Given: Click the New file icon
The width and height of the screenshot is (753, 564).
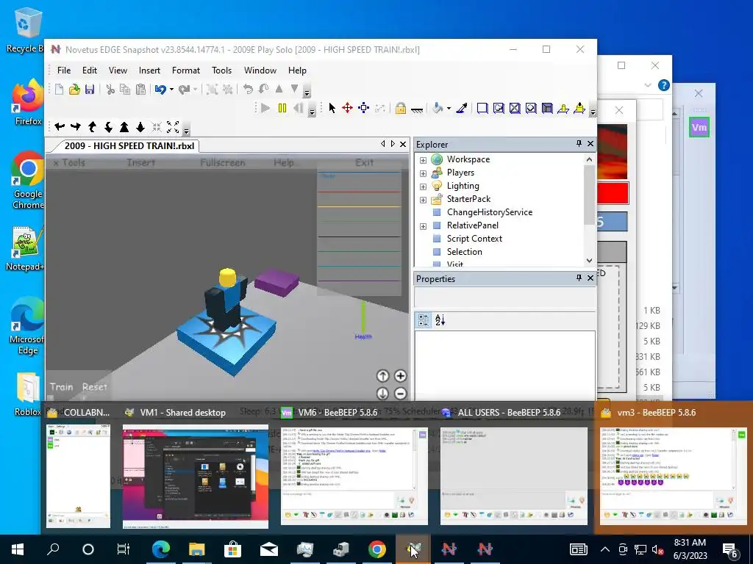Looking at the screenshot, I should tap(59, 89).
